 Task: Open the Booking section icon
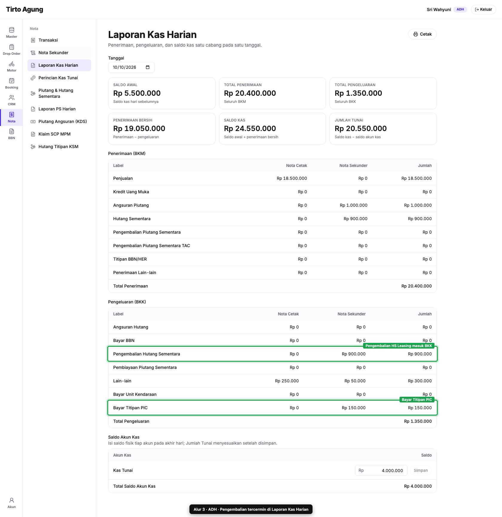[11, 81]
